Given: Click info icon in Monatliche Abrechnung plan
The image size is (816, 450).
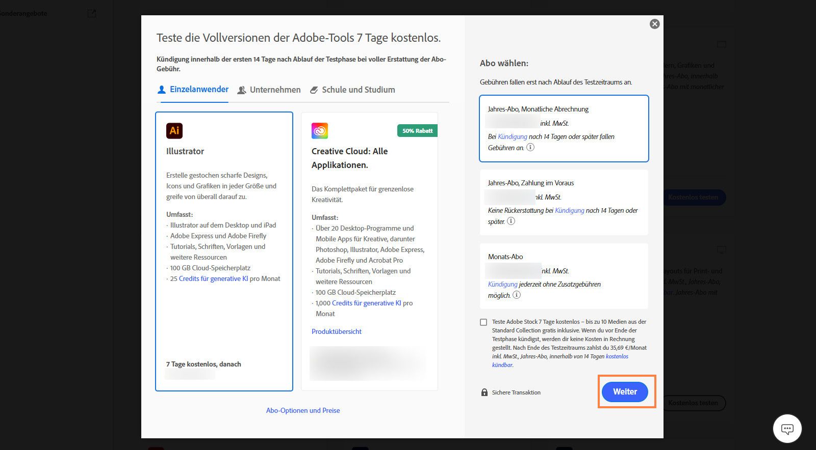Looking at the screenshot, I should click(x=530, y=147).
